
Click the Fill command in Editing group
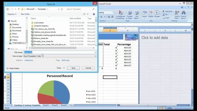click(166, 14)
